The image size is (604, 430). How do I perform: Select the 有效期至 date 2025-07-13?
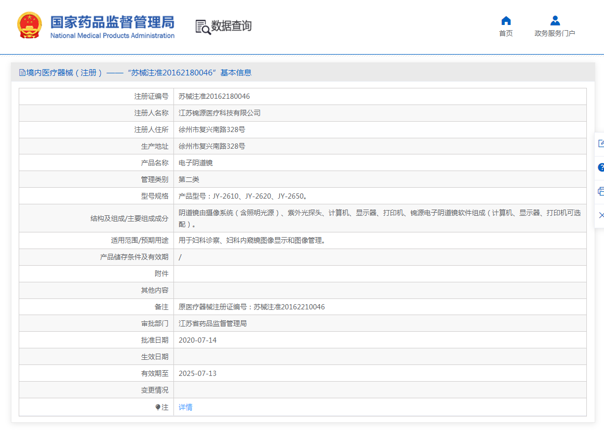[197, 373]
